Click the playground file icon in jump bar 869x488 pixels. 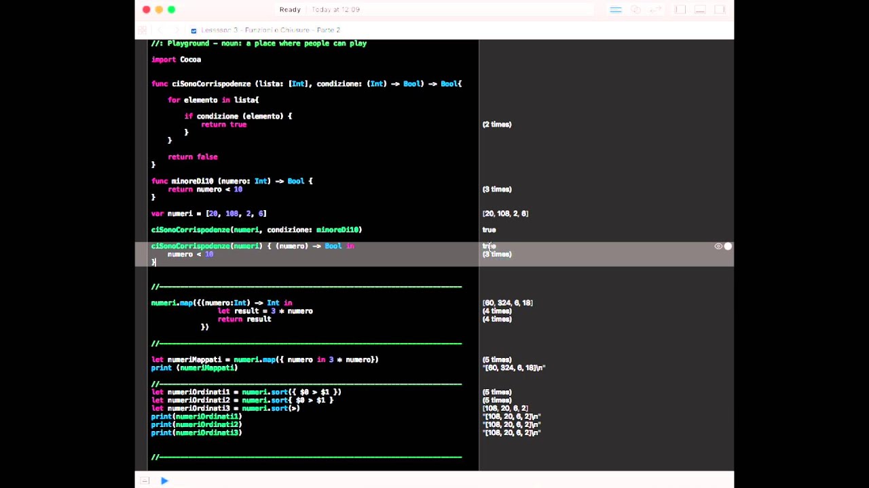[x=193, y=30]
